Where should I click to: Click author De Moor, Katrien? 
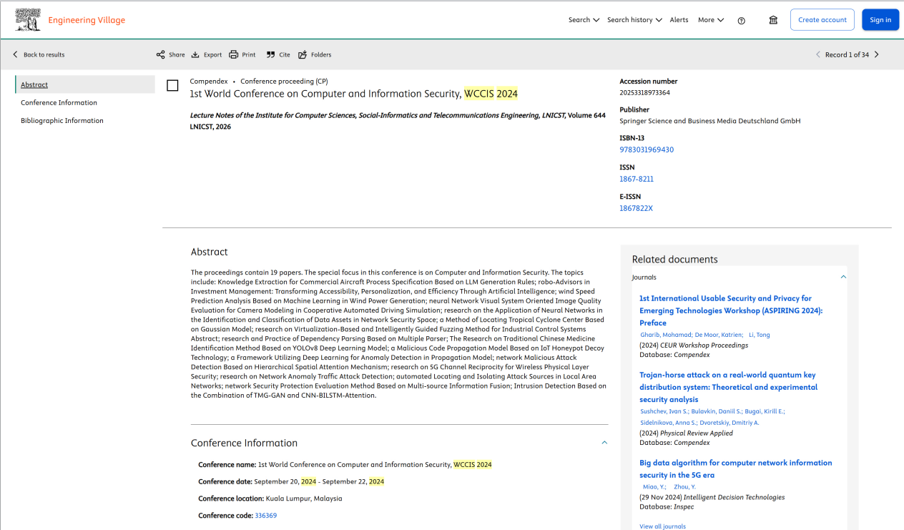[x=717, y=335]
